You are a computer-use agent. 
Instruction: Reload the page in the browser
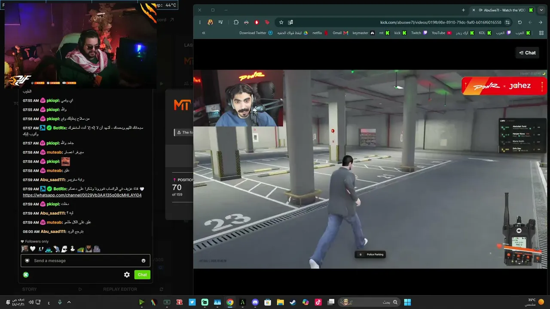[519, 22]
